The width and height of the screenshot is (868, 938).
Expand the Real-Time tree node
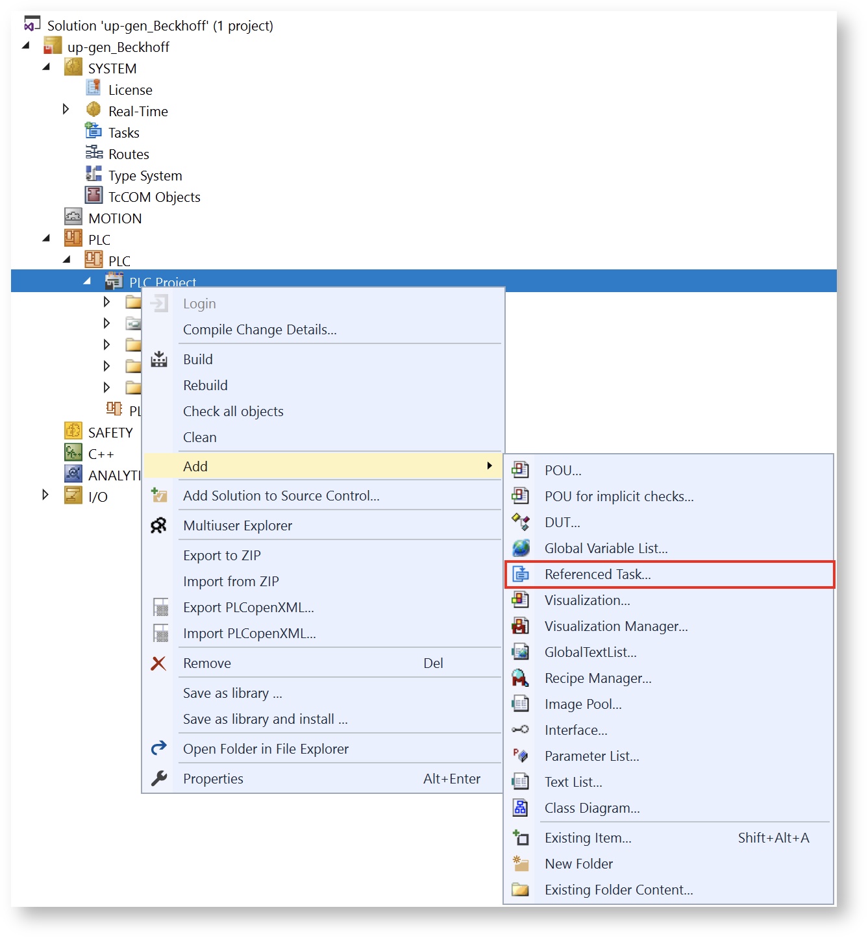(x=66, y=109)
